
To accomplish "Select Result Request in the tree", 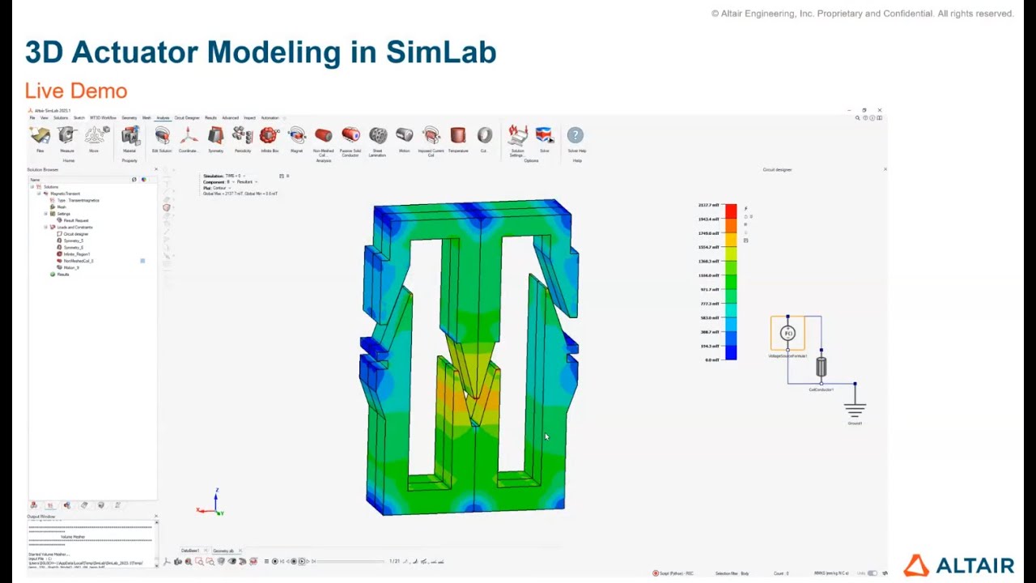I will click(x=76, y=220).
